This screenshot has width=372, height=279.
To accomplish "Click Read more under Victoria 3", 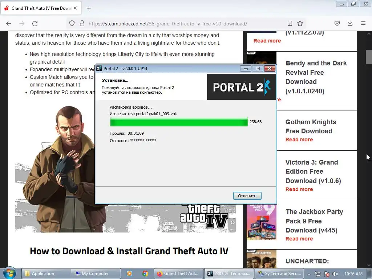I will (x=299, y=189).
